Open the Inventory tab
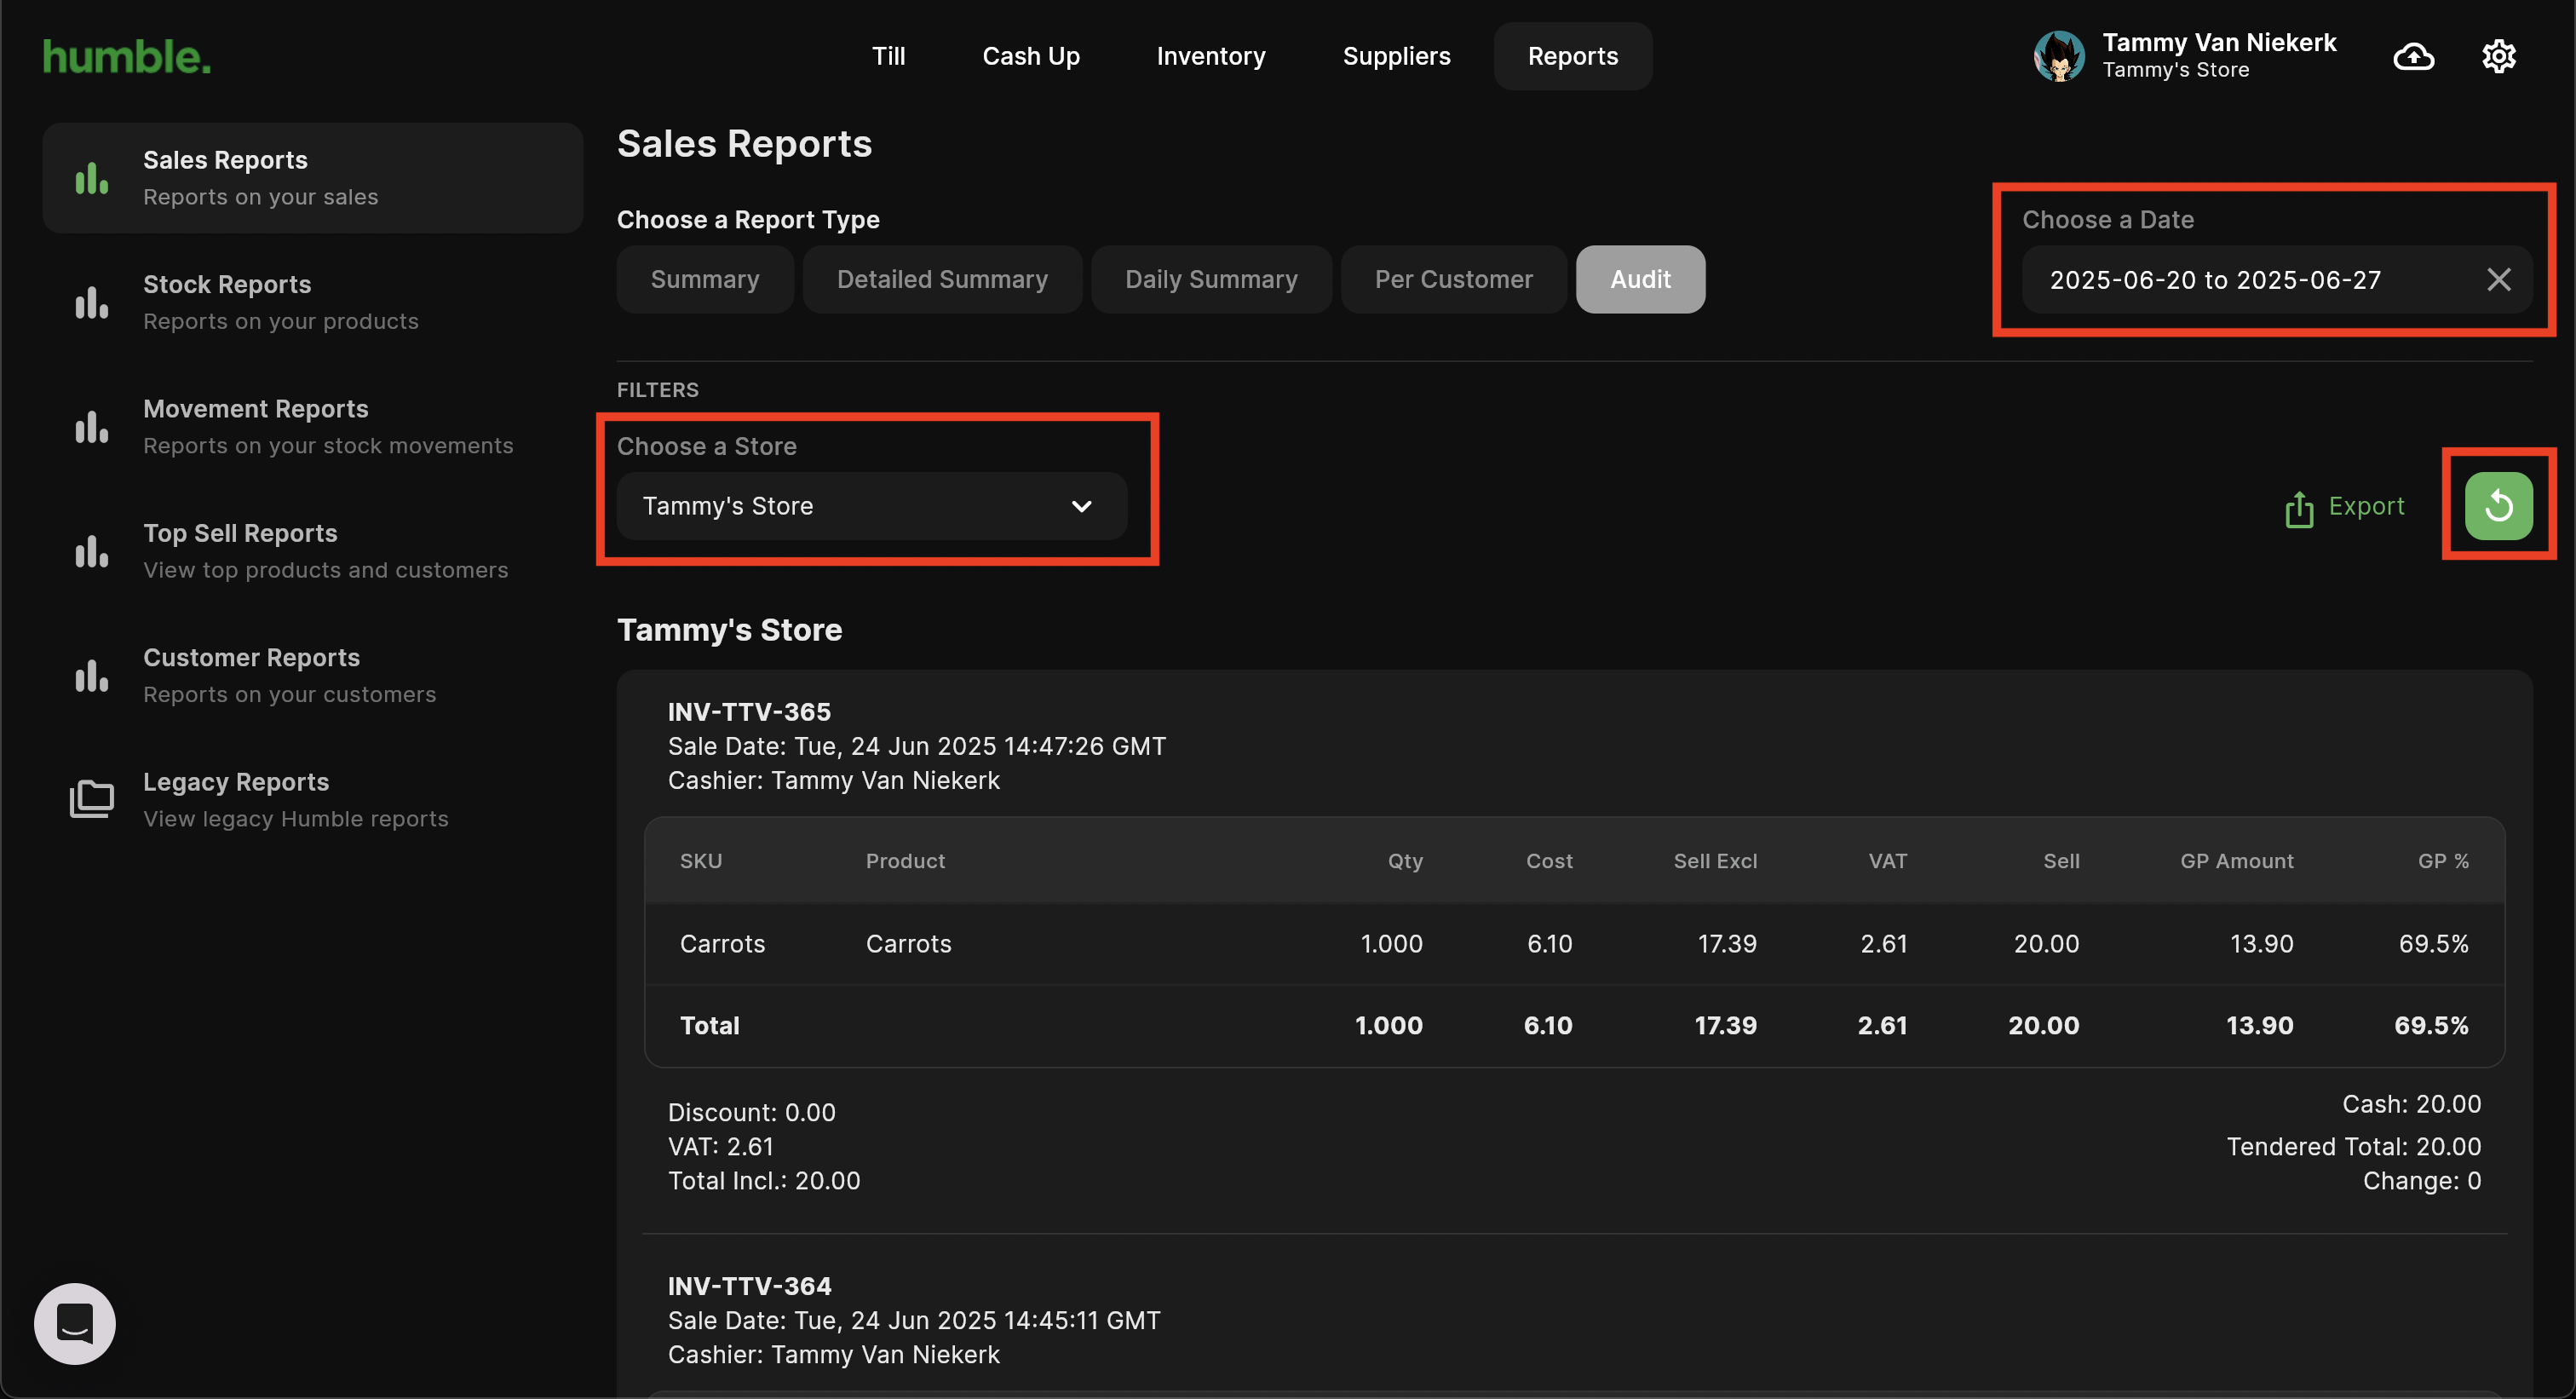The width and height of the screenshot is (2576, 1399). [1211, 56]
